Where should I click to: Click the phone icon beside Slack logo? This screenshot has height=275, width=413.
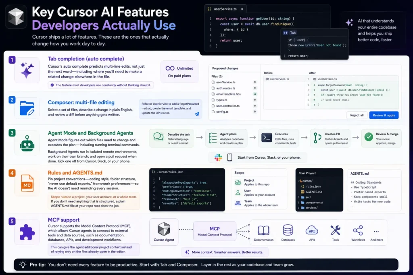[229, 157]
